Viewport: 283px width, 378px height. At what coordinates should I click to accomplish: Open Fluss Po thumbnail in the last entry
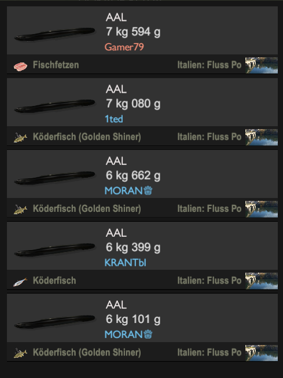pyautogui.click(x=262, y=353)
